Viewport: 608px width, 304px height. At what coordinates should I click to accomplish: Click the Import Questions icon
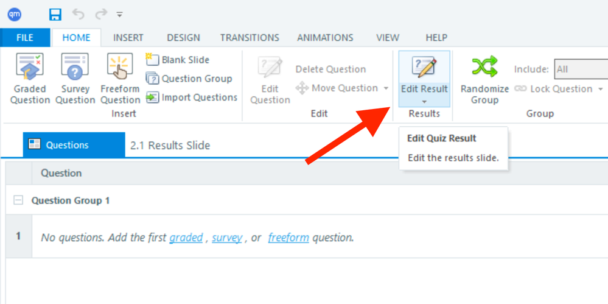pos(152,97)
